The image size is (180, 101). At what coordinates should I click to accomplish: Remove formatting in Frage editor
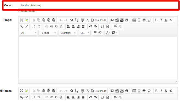[87, 20]
